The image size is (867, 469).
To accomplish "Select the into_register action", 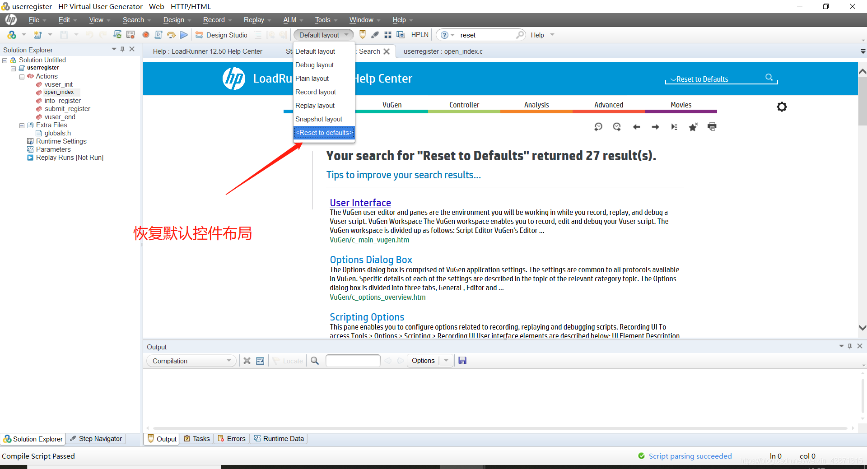I will (x=62, y=101).
